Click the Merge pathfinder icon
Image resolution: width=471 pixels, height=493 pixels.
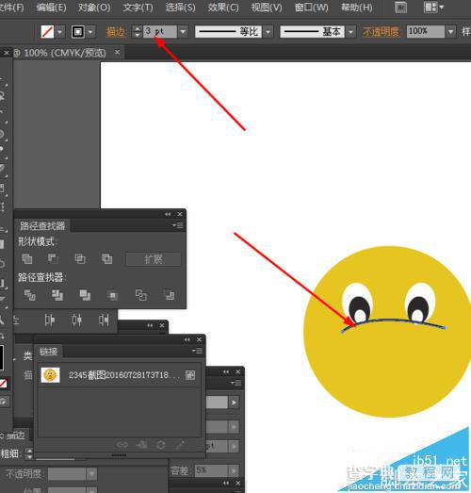point(85,295)
